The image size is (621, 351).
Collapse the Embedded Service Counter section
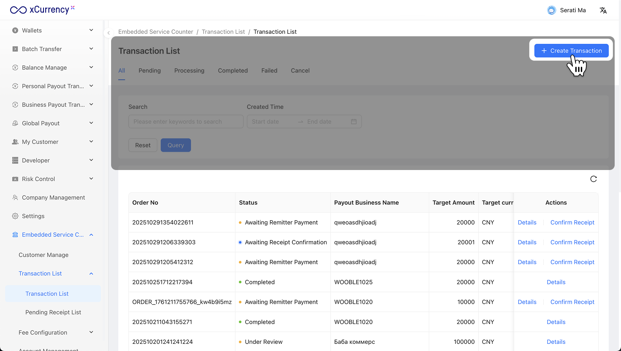(91, 235)
